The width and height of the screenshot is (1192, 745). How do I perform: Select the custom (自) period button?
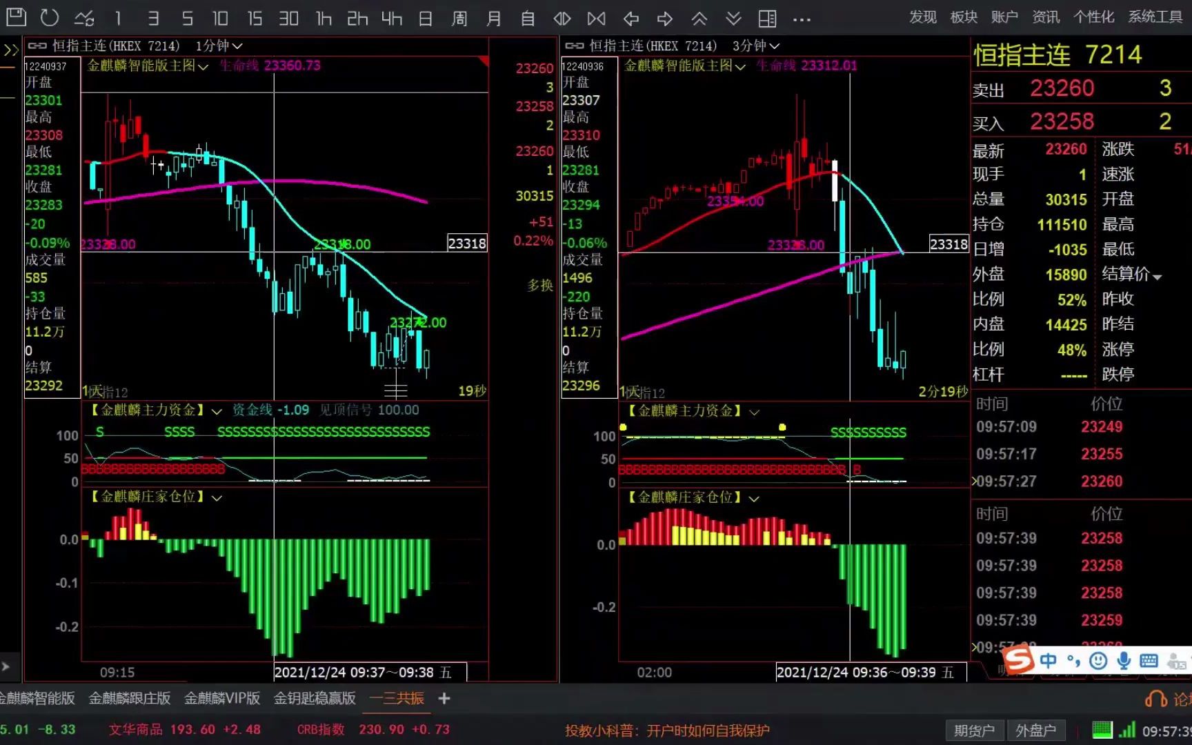point(528,18)
